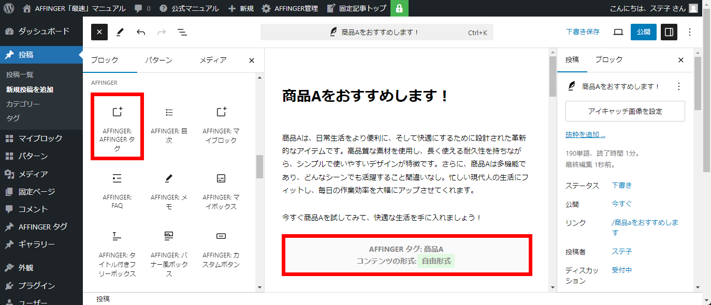Open メディア in admin sidebar
Viewport: 711px width, 305px height.
click(x=41, y=174)
